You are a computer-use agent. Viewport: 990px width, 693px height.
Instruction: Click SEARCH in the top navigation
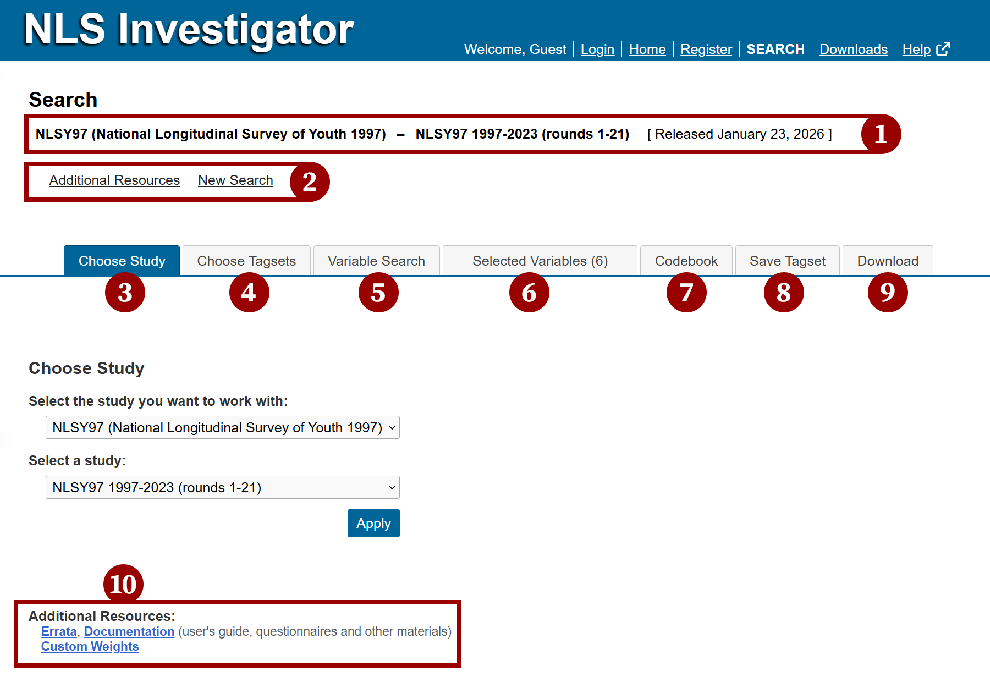pyautogui.click(x=776, y=50)
